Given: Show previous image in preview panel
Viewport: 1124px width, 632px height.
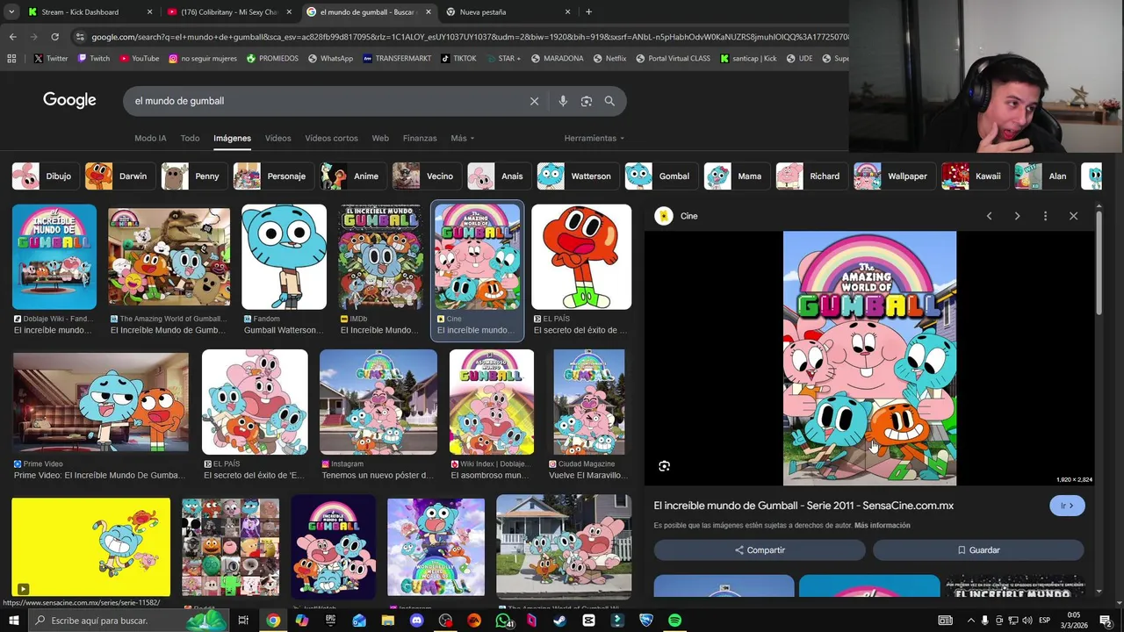Looking at the screenshot, I should (989, 216).
